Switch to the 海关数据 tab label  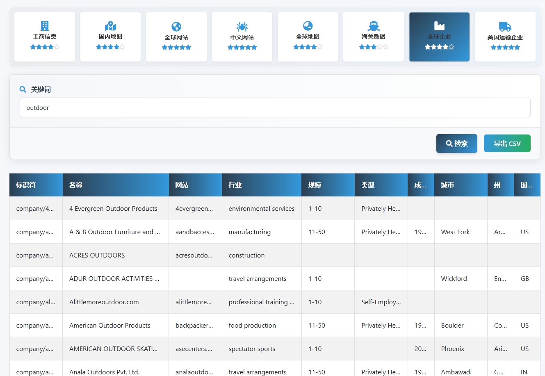tap(374, 36)
